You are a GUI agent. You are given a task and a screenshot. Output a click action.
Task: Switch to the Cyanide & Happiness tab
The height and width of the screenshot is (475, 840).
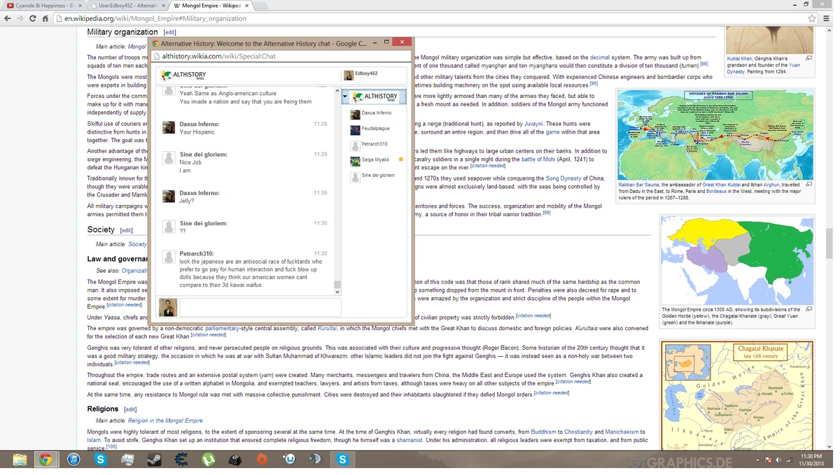(43, 6)
